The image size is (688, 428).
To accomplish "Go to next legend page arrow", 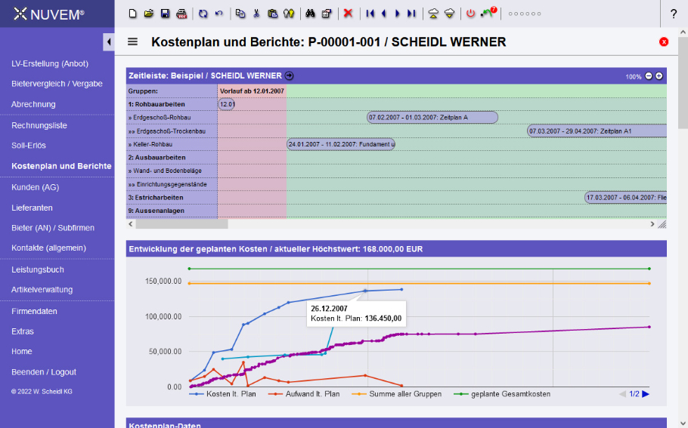I will click(x=646, y=394).
